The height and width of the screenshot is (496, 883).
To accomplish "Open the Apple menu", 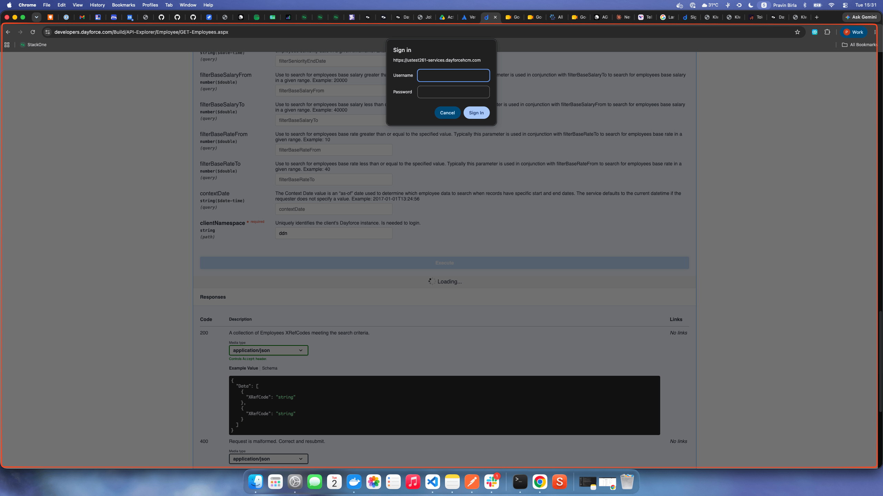I will (x=9, y=5).
